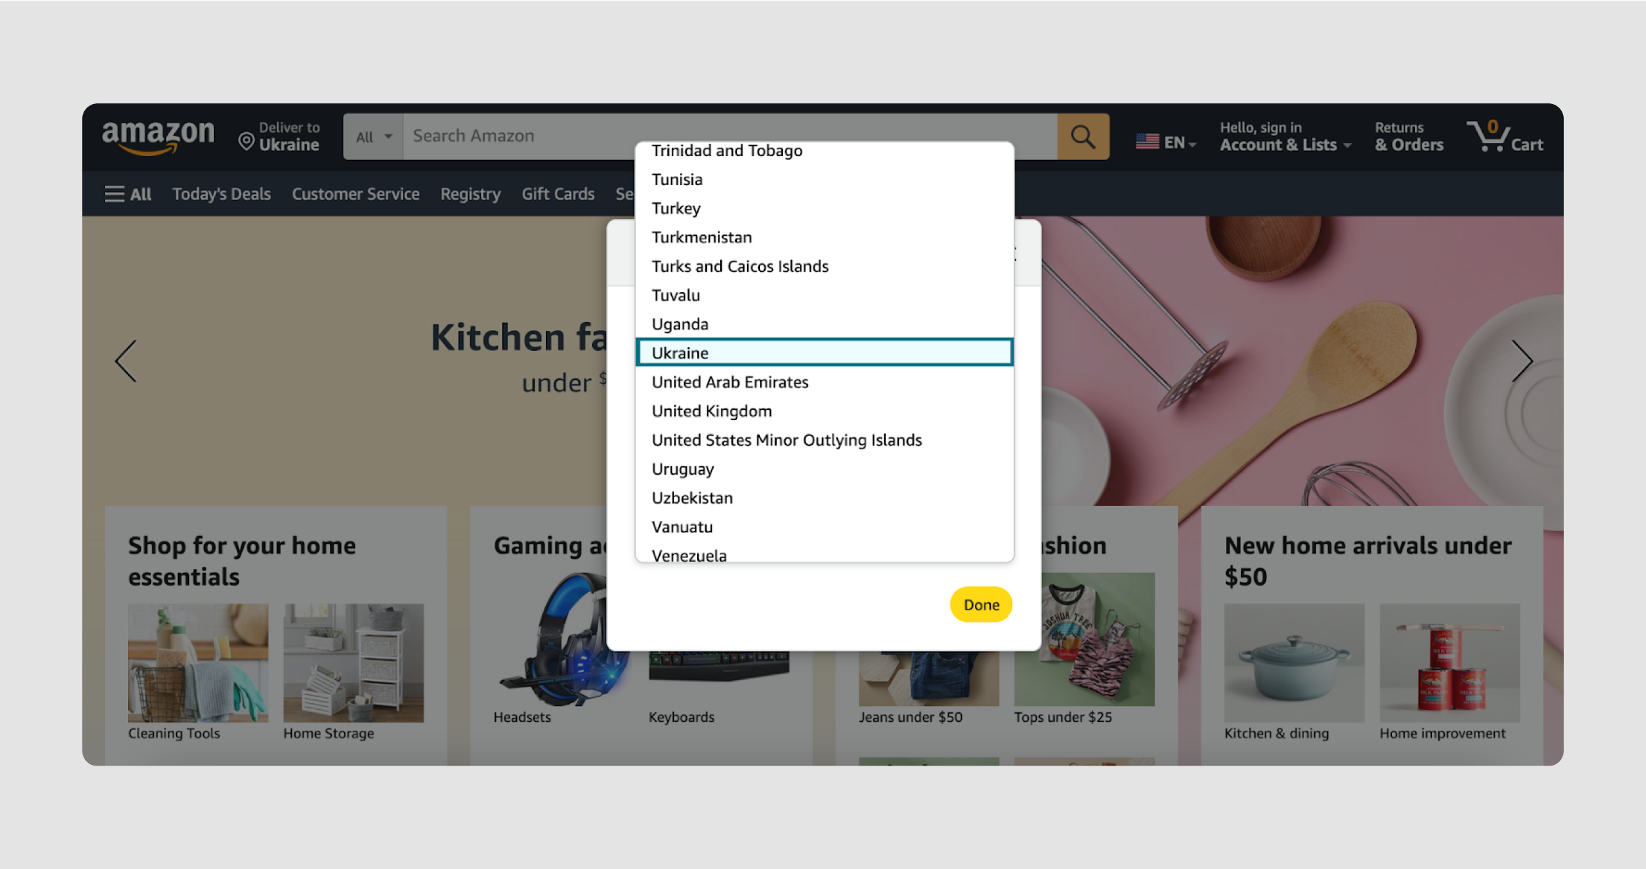Click the Amazon logo
Viewport: 1646px width, 869px height.
pos(158,137)
